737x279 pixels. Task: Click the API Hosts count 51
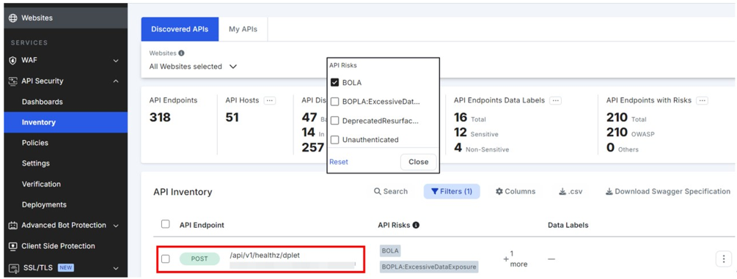[232, 117]
